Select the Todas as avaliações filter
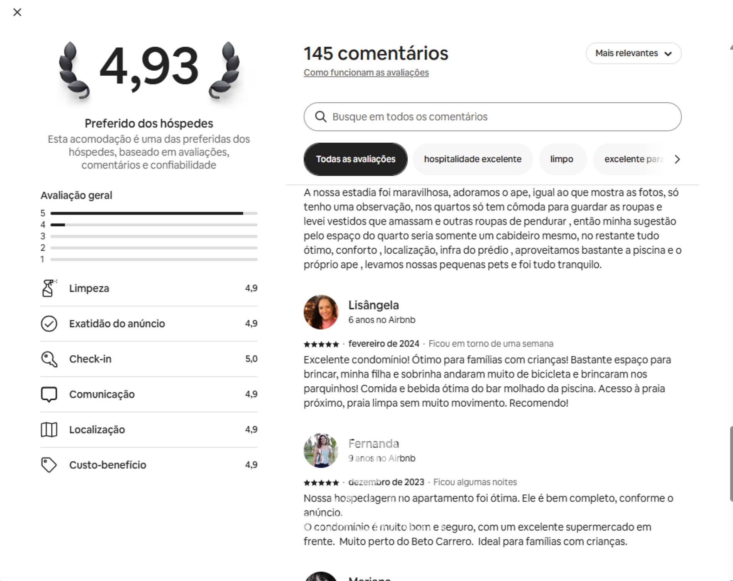 pyautogui.click(x=355, y=159)
